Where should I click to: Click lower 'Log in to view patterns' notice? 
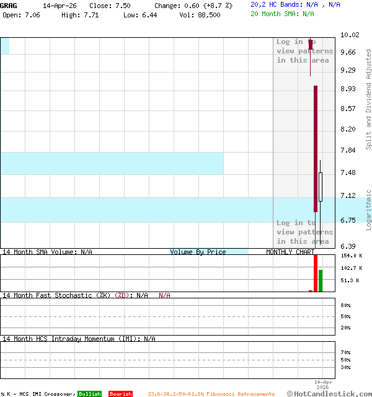304,232
